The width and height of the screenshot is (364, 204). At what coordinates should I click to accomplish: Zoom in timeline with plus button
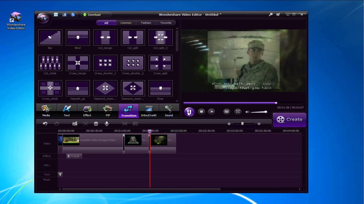click(x=259, y=124)
